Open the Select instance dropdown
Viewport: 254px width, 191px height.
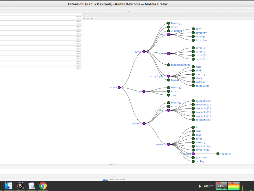[129, 11]
